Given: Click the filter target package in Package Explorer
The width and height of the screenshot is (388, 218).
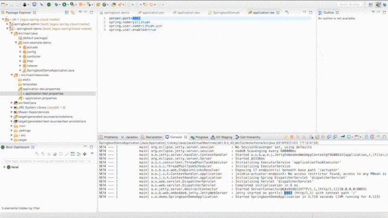Looking at the screenshot, I should (22, 140).
